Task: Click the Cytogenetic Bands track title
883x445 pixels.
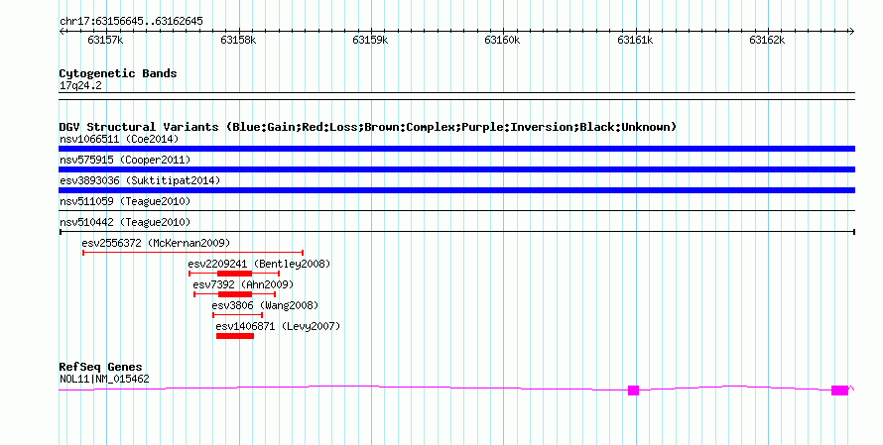Action: tap(118, 73)
